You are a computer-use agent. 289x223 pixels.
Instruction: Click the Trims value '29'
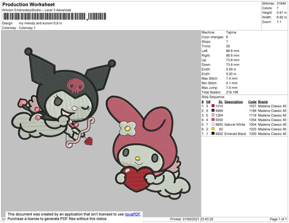tap(228, 46)
